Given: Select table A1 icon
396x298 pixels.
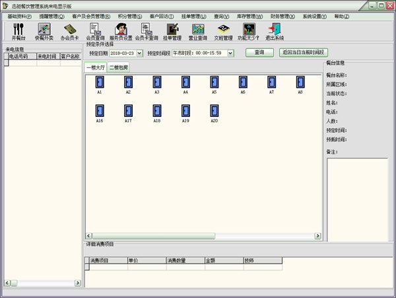Looking at the screenshot, I should [x=100, y=82].
